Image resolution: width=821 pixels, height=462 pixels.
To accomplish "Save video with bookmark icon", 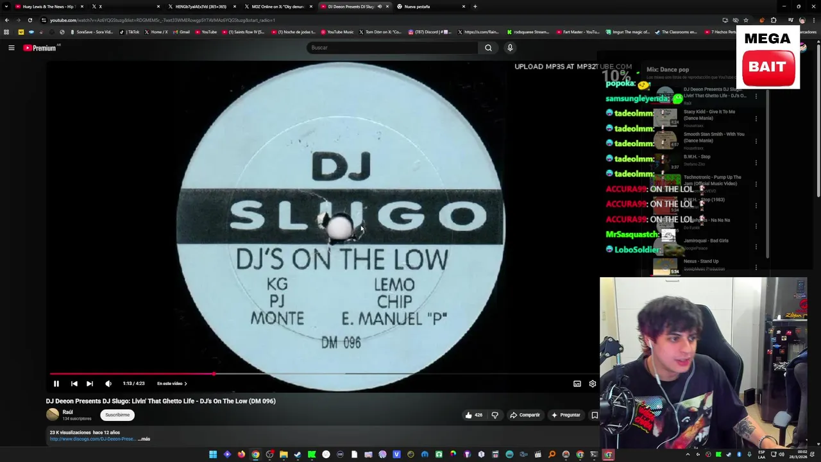I will click(x=595, y=415).
